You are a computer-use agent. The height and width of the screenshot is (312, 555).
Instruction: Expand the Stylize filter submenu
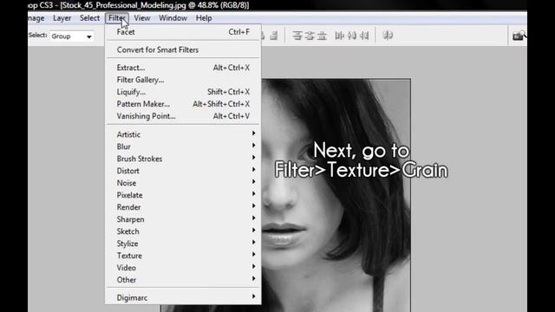click(x=183, y=244)
